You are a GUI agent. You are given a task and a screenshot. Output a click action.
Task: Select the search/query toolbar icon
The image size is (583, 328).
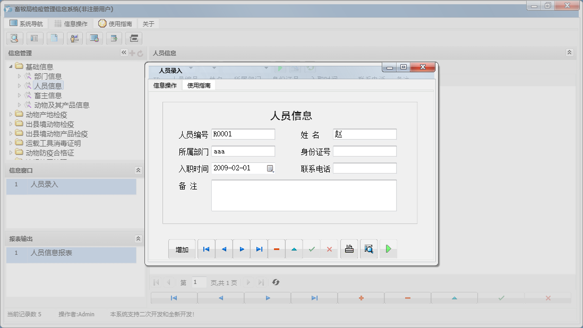(x=14, y=38)
